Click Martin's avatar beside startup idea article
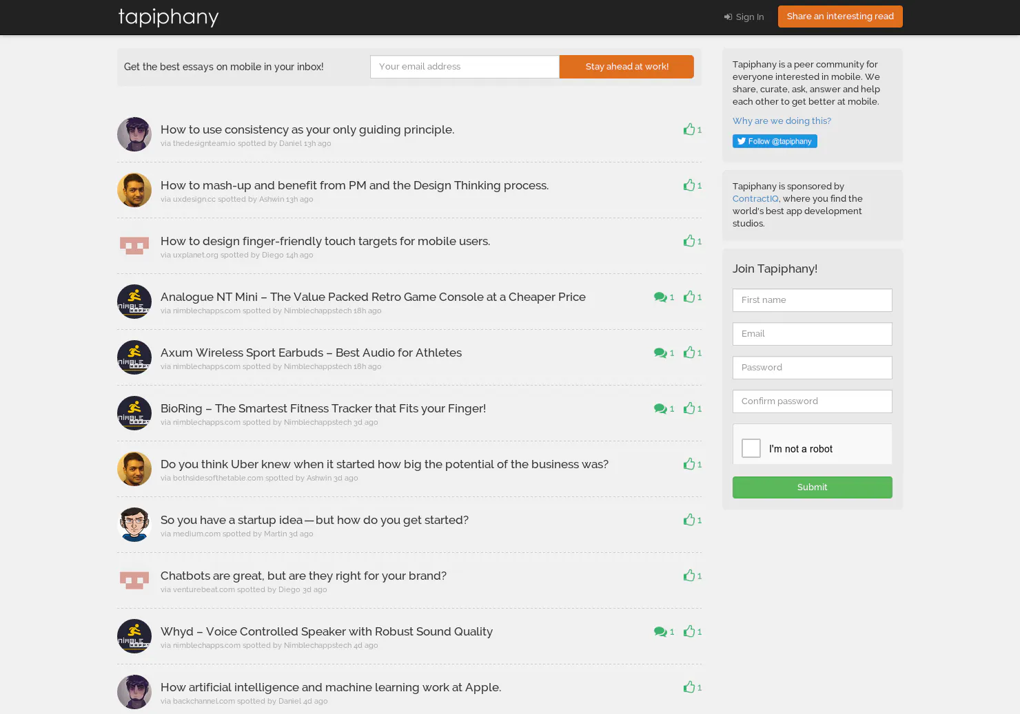Viewport: 1020px width, 714px height. tap(134, 525)
